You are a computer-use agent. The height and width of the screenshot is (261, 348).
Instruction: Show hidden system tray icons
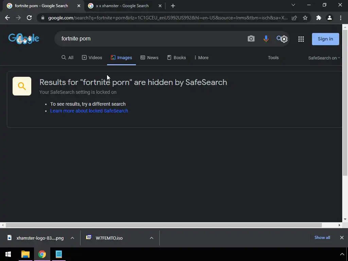click(342, 254)
